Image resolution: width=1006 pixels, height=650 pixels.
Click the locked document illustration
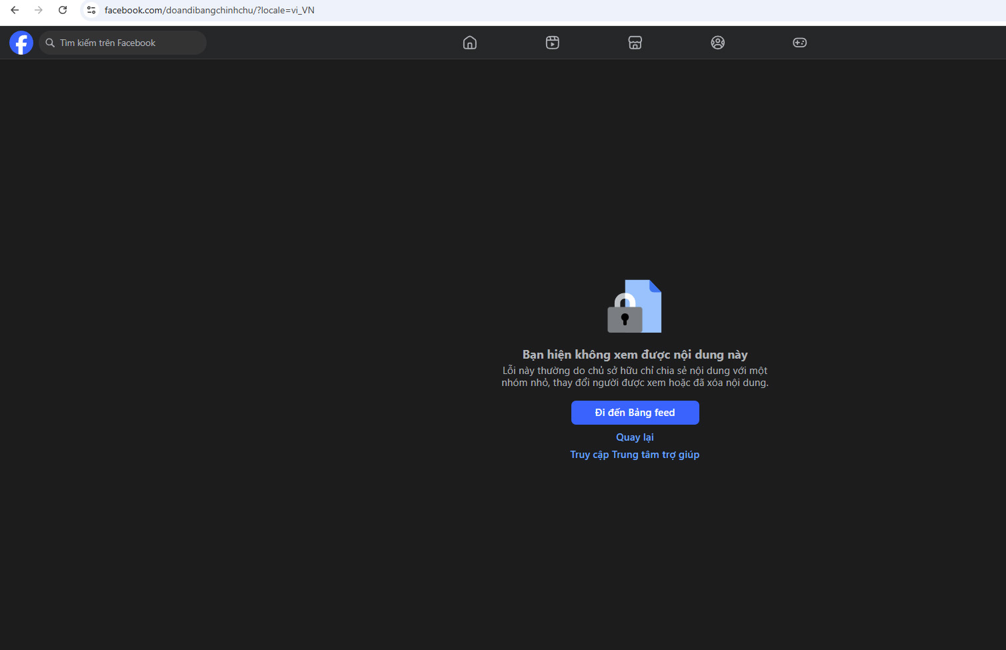[x=635, y=306]
